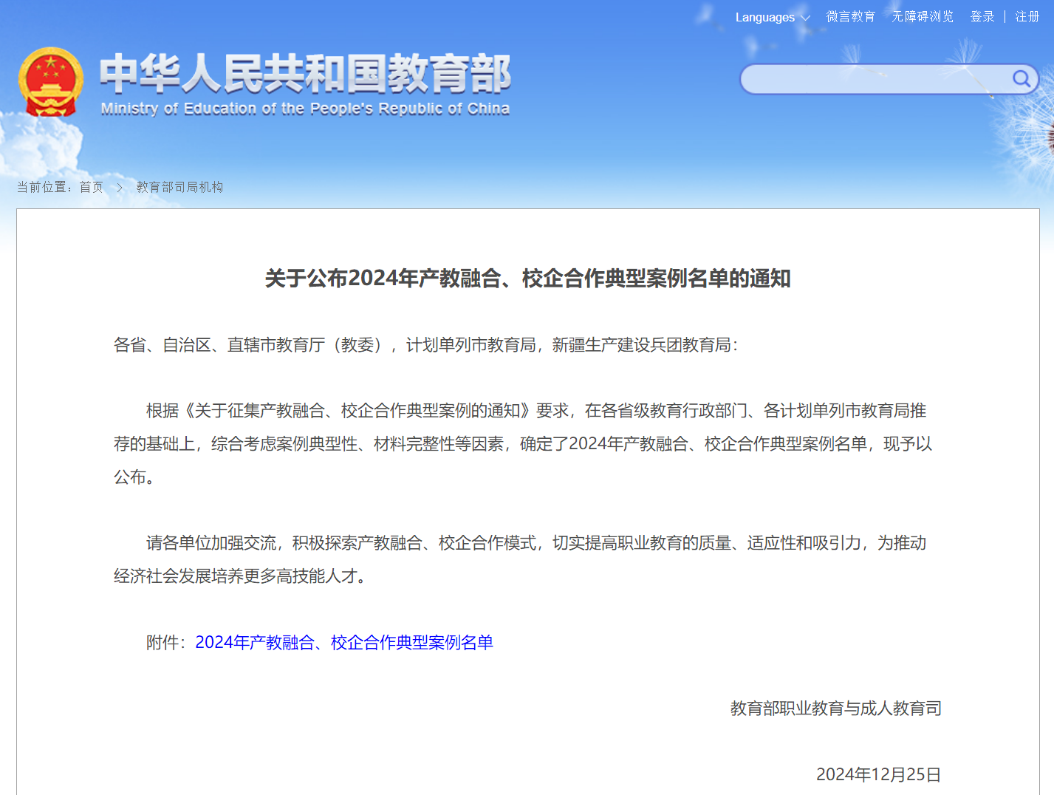This screenshot has width=1054, height=795.
Task: Open the 2024年产教融合 attachment link
Action: (343, 643)
